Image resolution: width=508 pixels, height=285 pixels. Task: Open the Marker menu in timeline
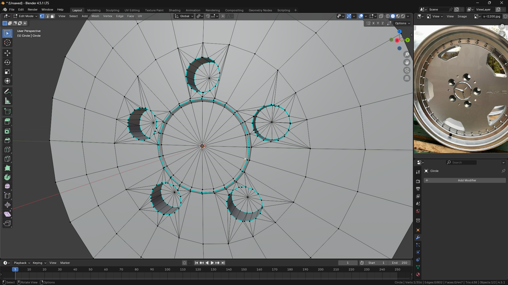(x=65, y=263)
